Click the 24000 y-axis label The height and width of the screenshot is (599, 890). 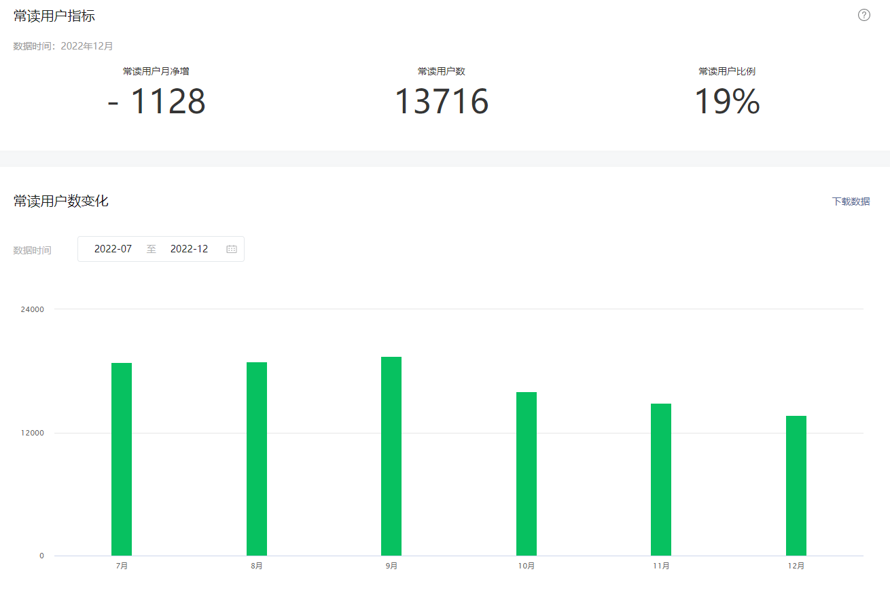tap(33, 309)
